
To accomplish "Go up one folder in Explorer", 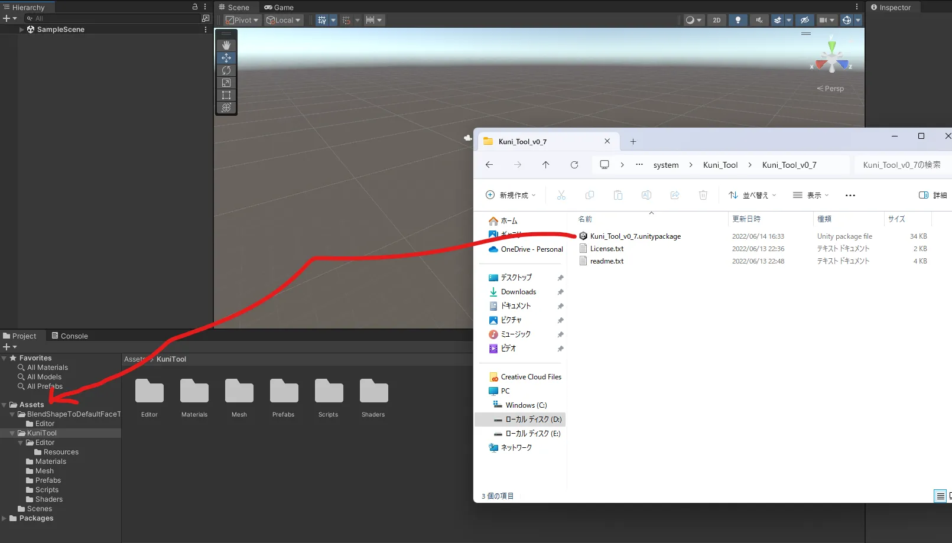I will (x=546, y=165).
